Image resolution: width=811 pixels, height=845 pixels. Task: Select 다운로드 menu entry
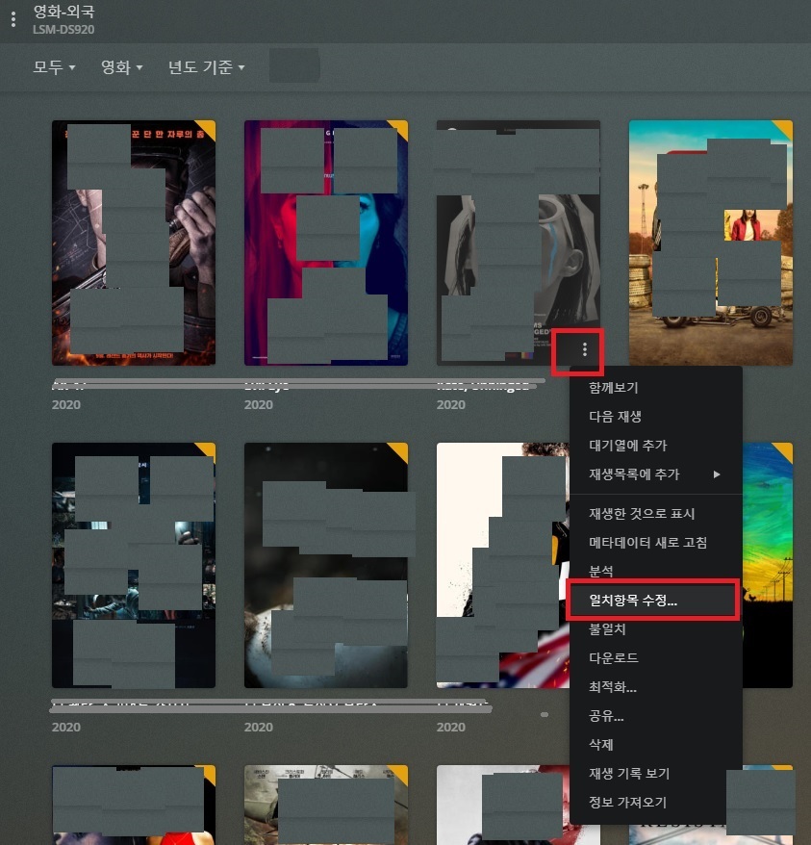(656, 658)
